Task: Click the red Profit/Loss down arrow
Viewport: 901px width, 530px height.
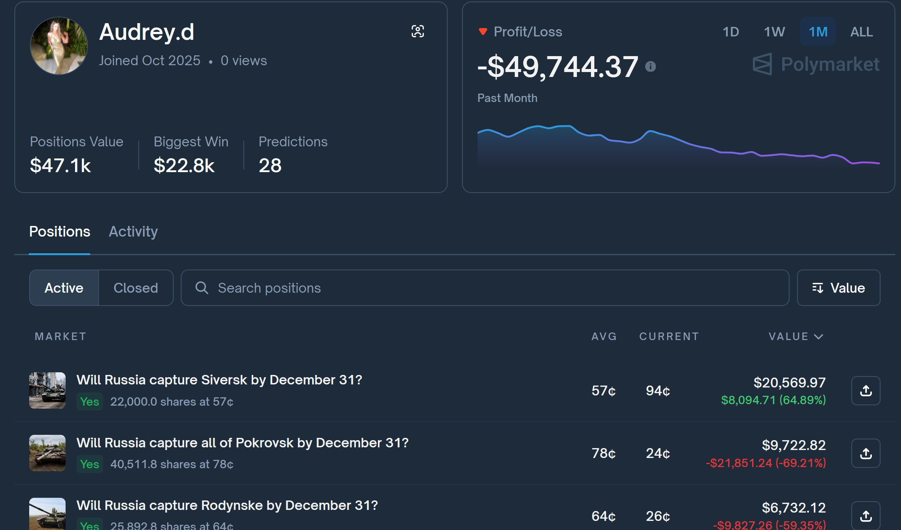Action: pos(483,31)
